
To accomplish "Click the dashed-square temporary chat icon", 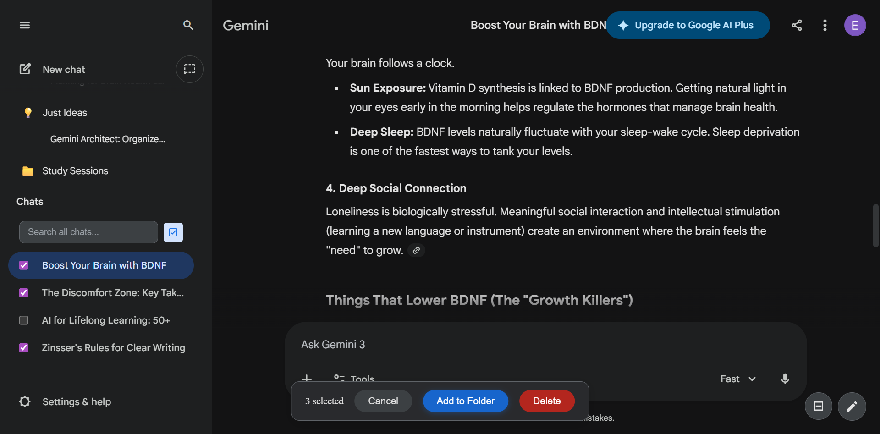I will point(189,69).
